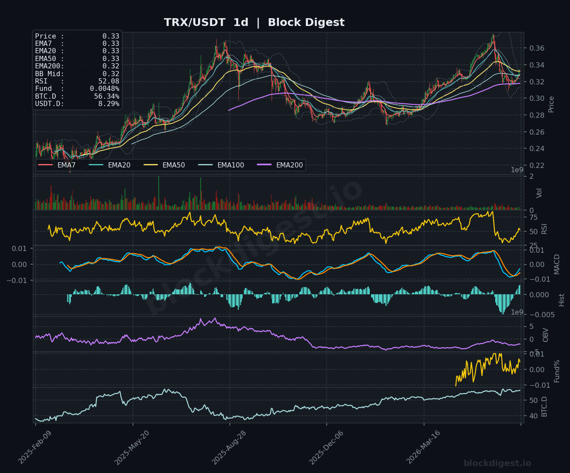Click the red EMA7 legend line swatch

click(45, 165)
